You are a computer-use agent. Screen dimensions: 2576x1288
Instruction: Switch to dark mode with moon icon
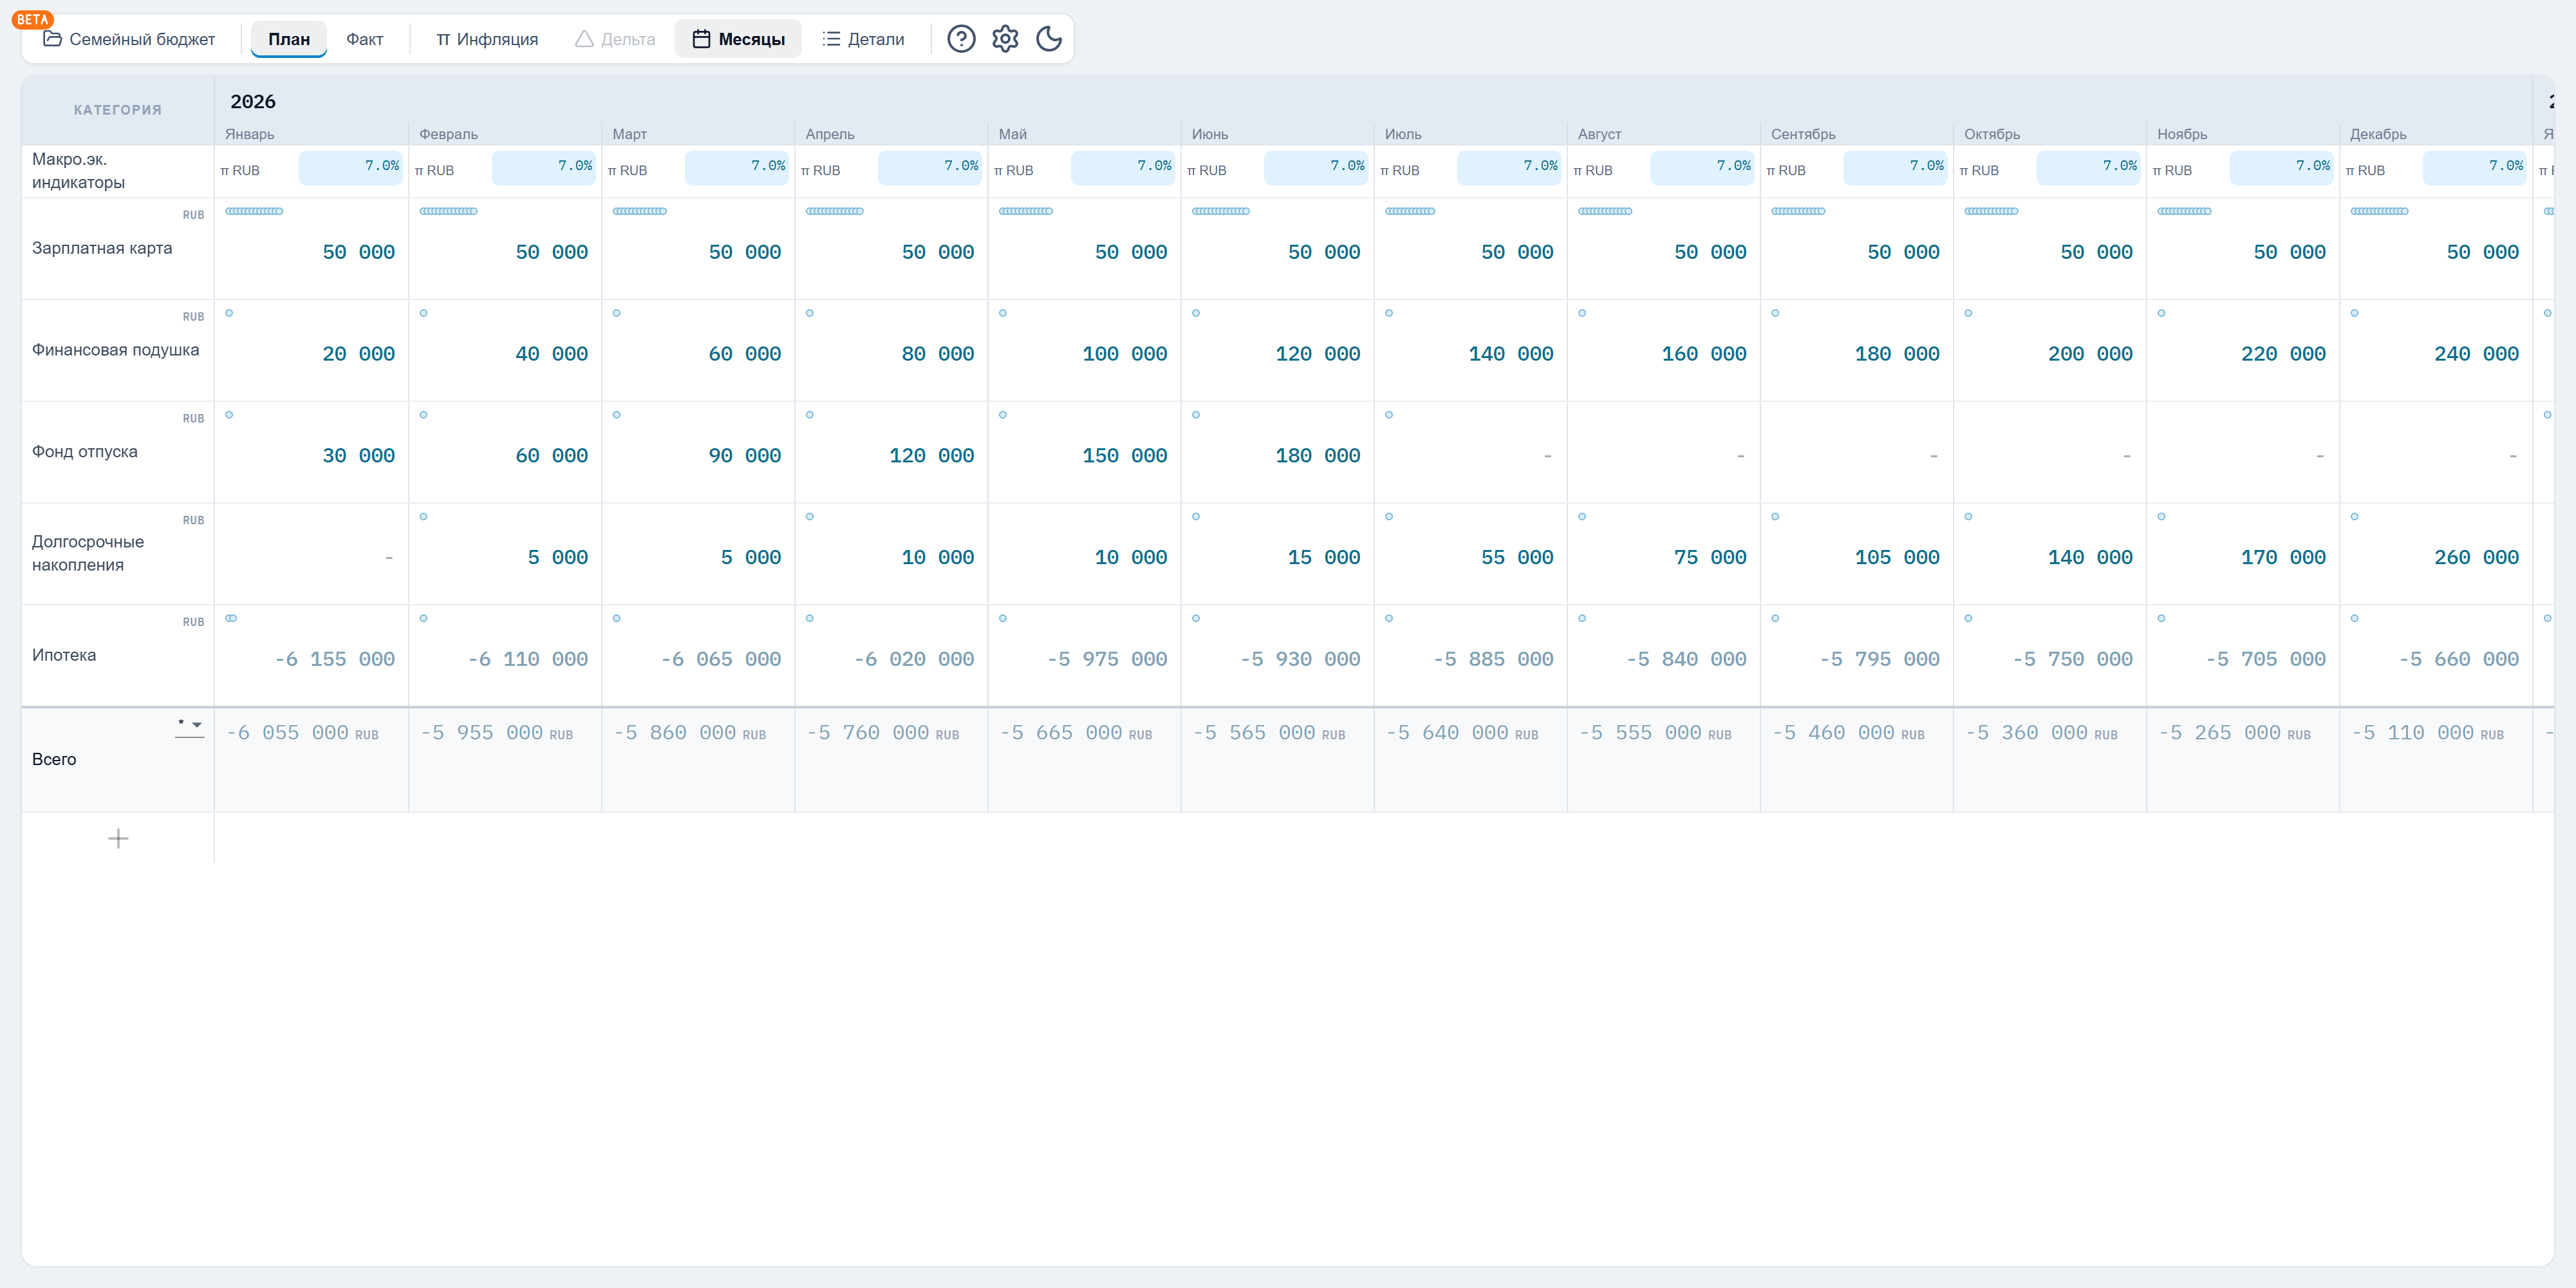pyautogui.click(x=1049, y=39)
